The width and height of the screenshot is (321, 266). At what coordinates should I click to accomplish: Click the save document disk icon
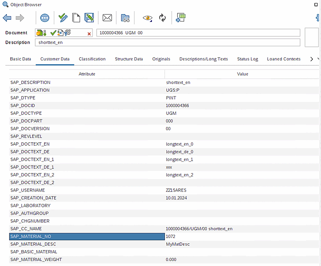point(89,18)
